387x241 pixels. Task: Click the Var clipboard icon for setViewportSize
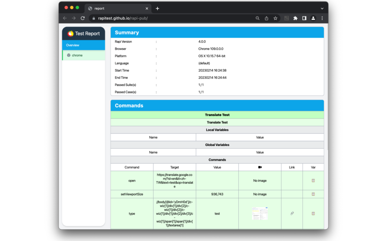pyautogui.click(x=313, y=194)
